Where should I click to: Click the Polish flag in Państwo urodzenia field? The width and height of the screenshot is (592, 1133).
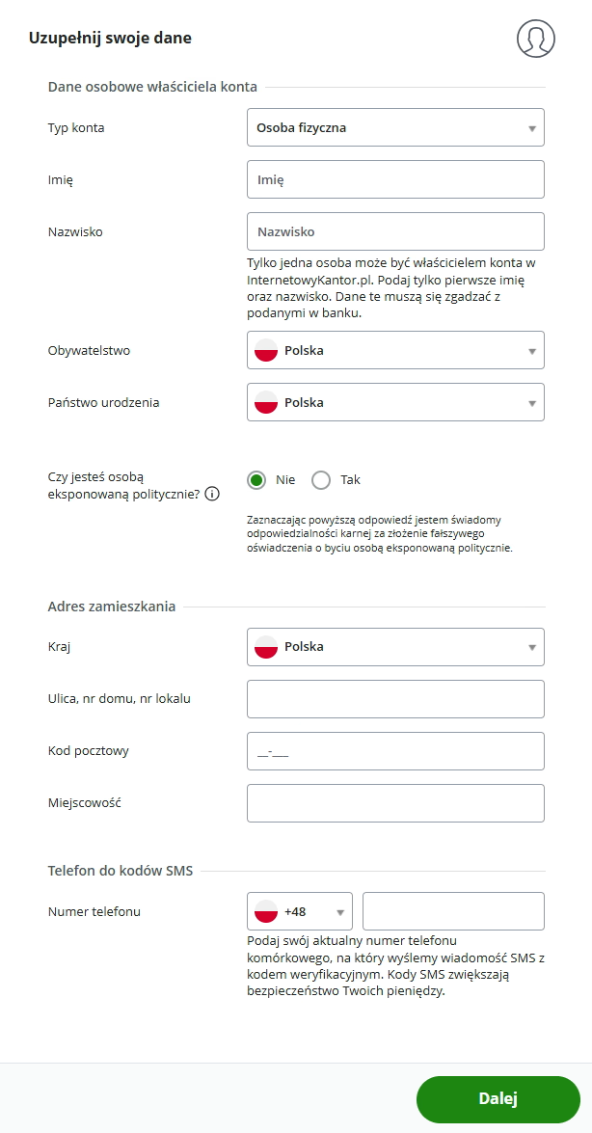tap(266, 403)
